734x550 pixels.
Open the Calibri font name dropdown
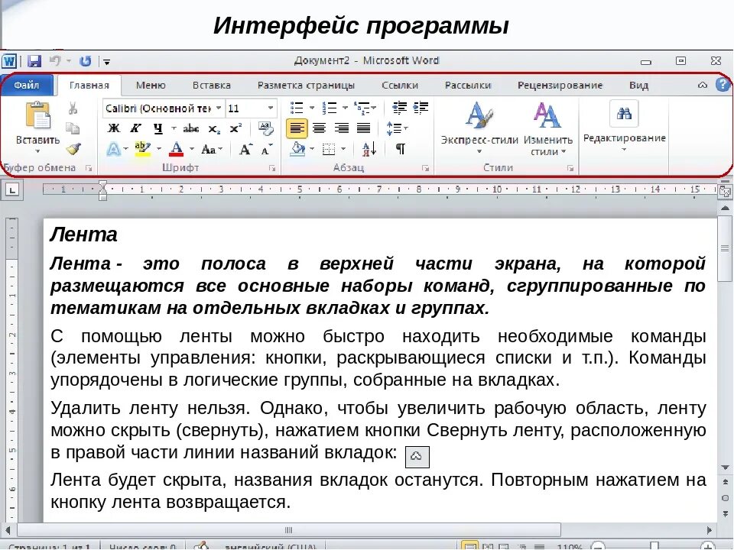click(219, 108)
